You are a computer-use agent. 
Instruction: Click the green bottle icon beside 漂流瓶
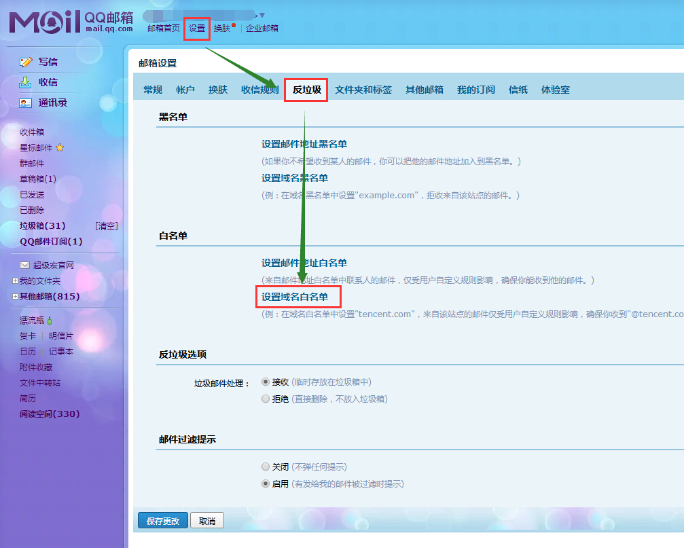50,321
